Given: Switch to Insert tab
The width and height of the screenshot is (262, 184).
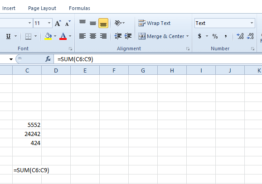Looking at the screenshot, I should [9, 8].
